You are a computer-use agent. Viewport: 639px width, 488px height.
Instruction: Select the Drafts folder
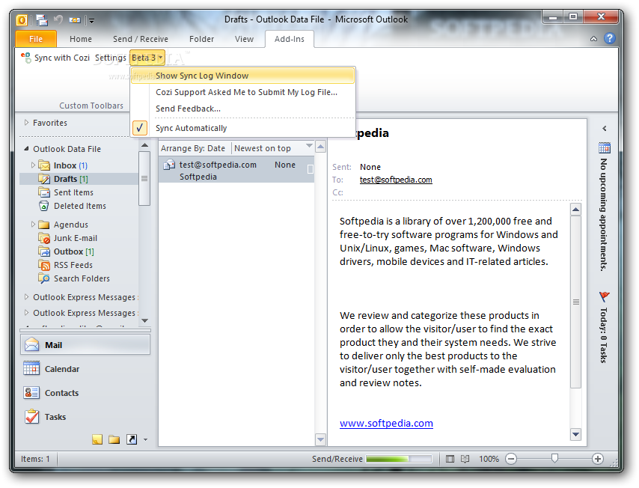pos(79,179)
